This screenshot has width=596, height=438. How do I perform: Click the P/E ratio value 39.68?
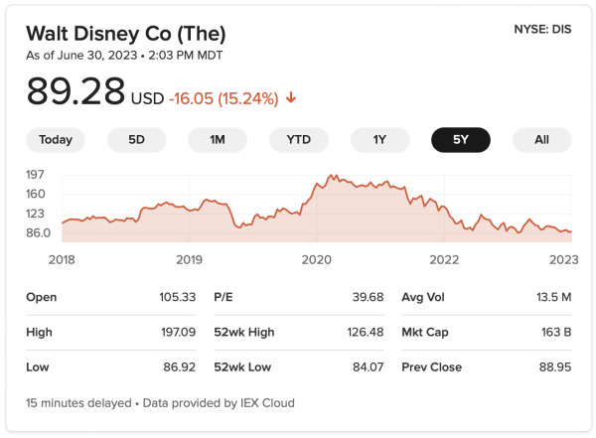click(x=367, y=297)
